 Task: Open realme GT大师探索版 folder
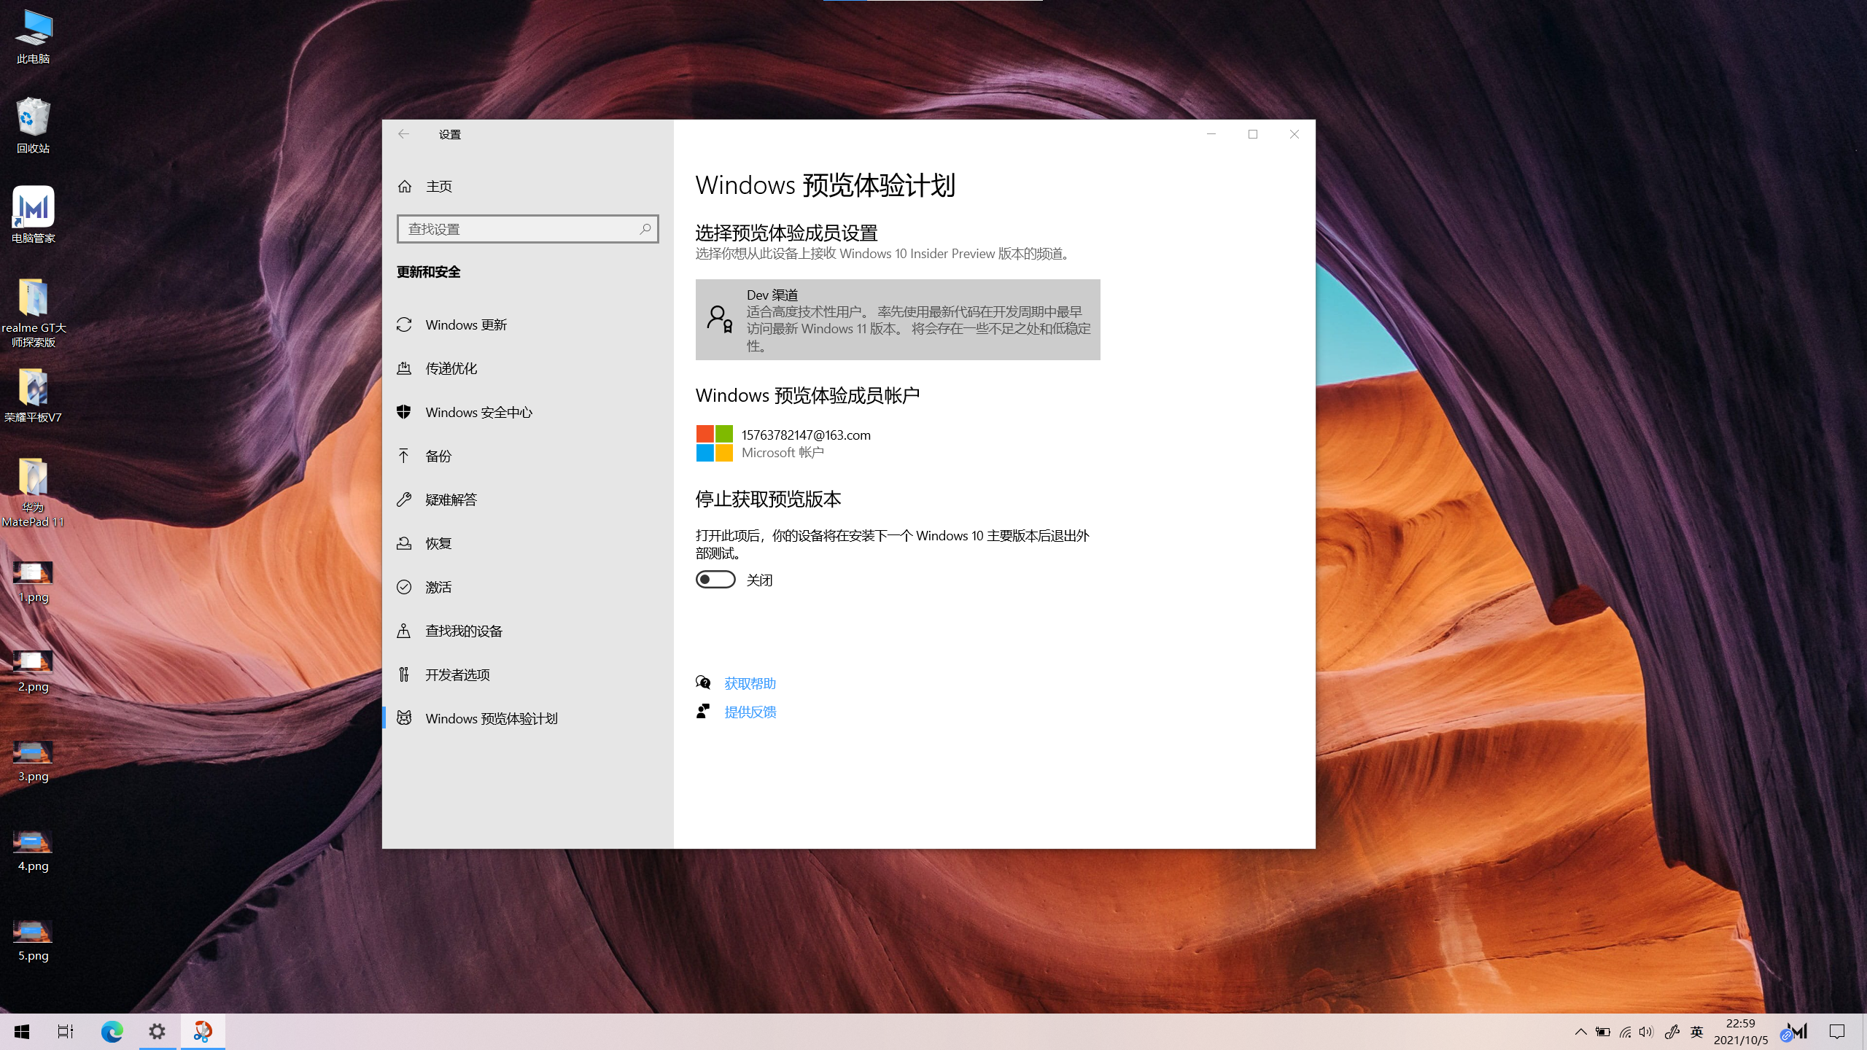tap(33, 312)
